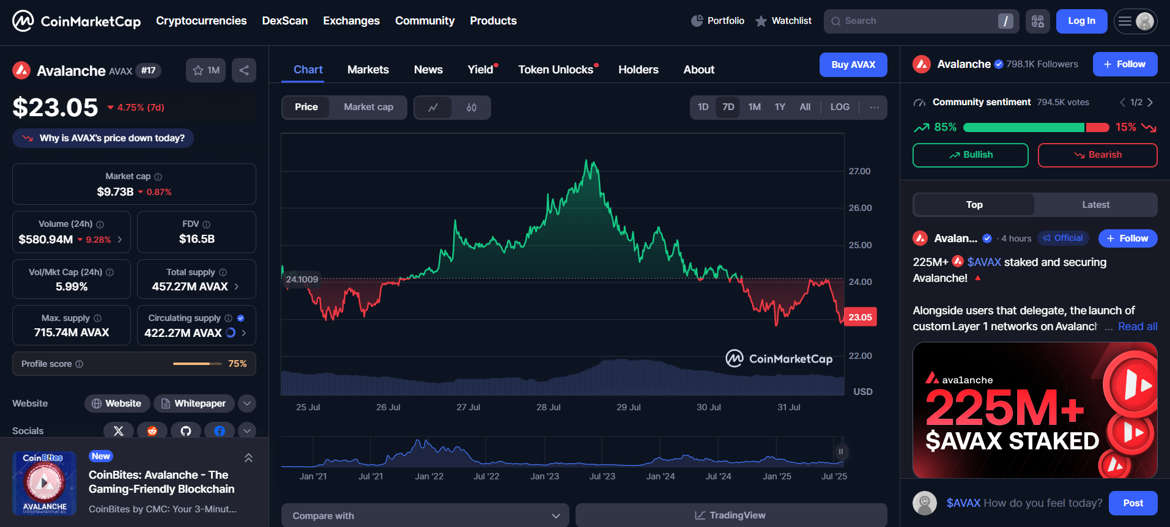
Task: Open the Whitepaper link
Action: click(x=194, y=404)
